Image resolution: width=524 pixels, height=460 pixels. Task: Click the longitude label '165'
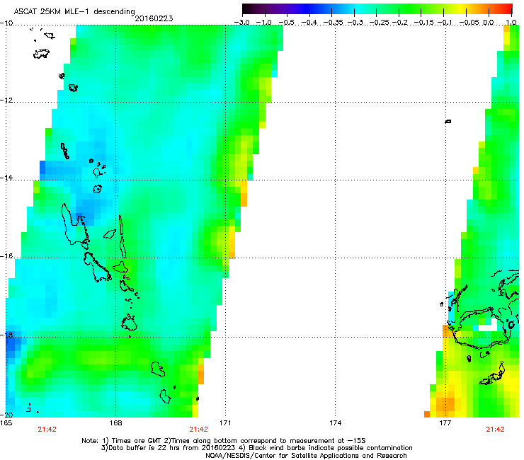[x=6, y=423]
